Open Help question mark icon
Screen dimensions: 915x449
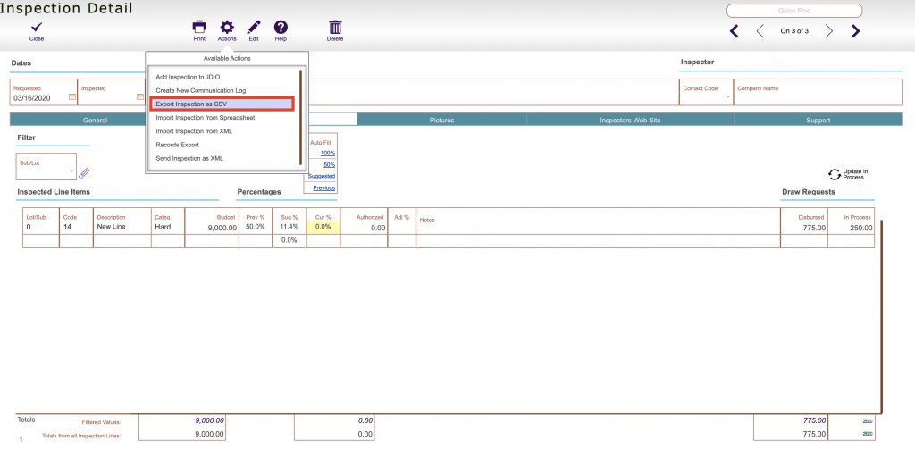tap(281, 27)
